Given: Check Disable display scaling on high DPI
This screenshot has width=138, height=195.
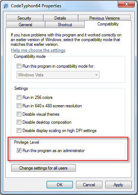Looking at the screenshot, I should (x=19, y=131).
